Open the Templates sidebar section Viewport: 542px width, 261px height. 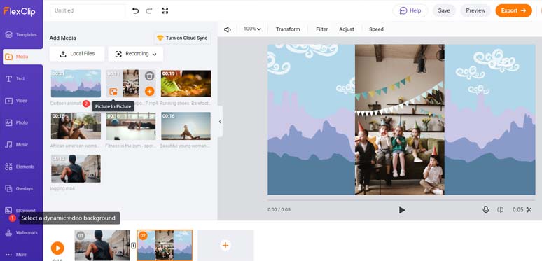(x=21, y=34)
